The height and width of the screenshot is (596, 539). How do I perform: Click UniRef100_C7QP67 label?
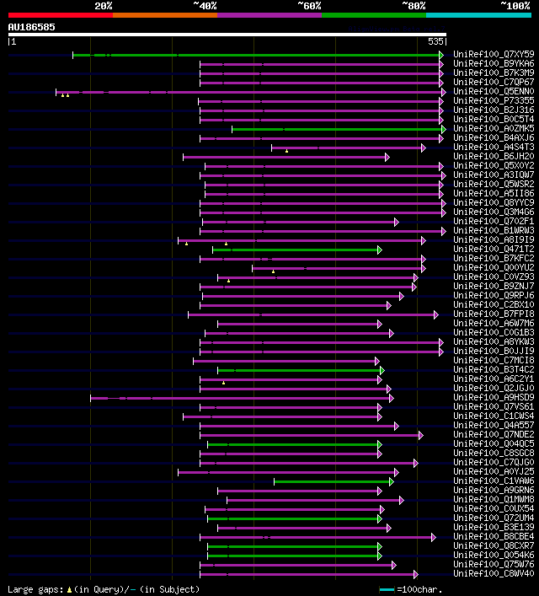494,82
